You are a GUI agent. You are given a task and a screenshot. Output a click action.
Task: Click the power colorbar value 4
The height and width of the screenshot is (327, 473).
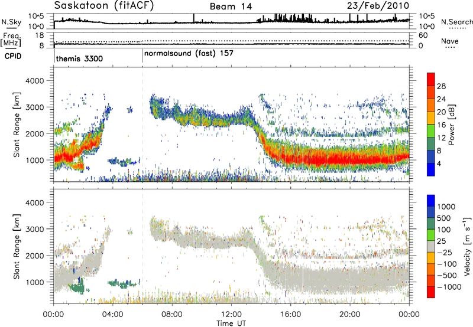pos(439,163)
